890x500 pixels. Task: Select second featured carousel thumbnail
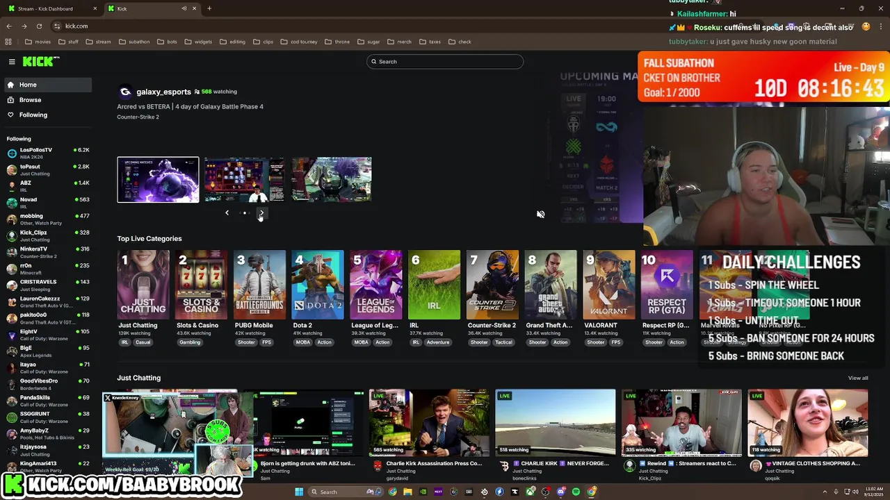[244, 180]
